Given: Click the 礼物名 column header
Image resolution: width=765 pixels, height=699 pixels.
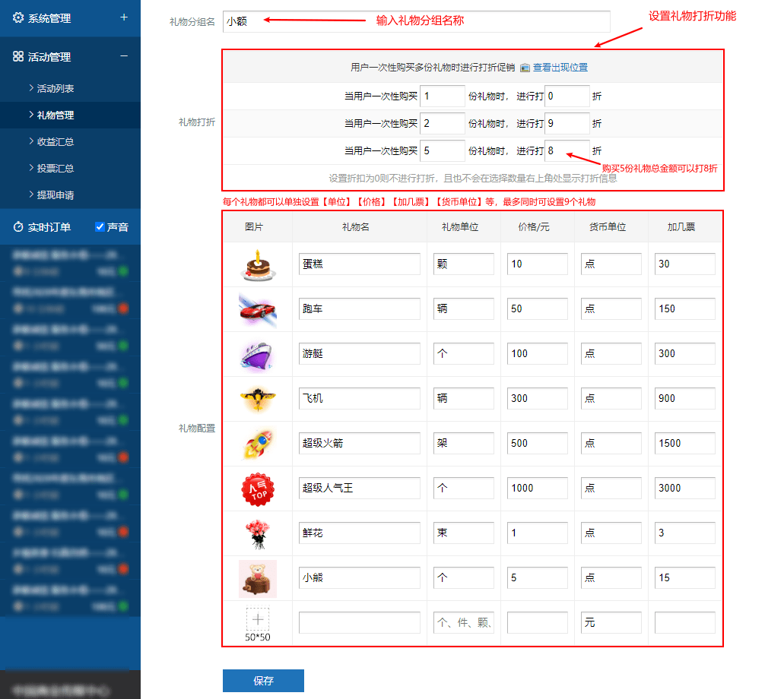Looking at the screenshot, I should click(x=356, y=226).
